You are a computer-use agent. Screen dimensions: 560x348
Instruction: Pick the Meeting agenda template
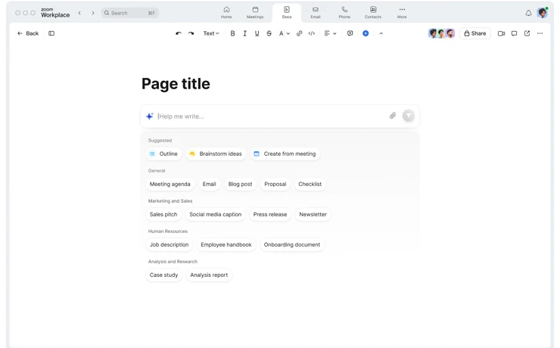(x=170, y=184)
